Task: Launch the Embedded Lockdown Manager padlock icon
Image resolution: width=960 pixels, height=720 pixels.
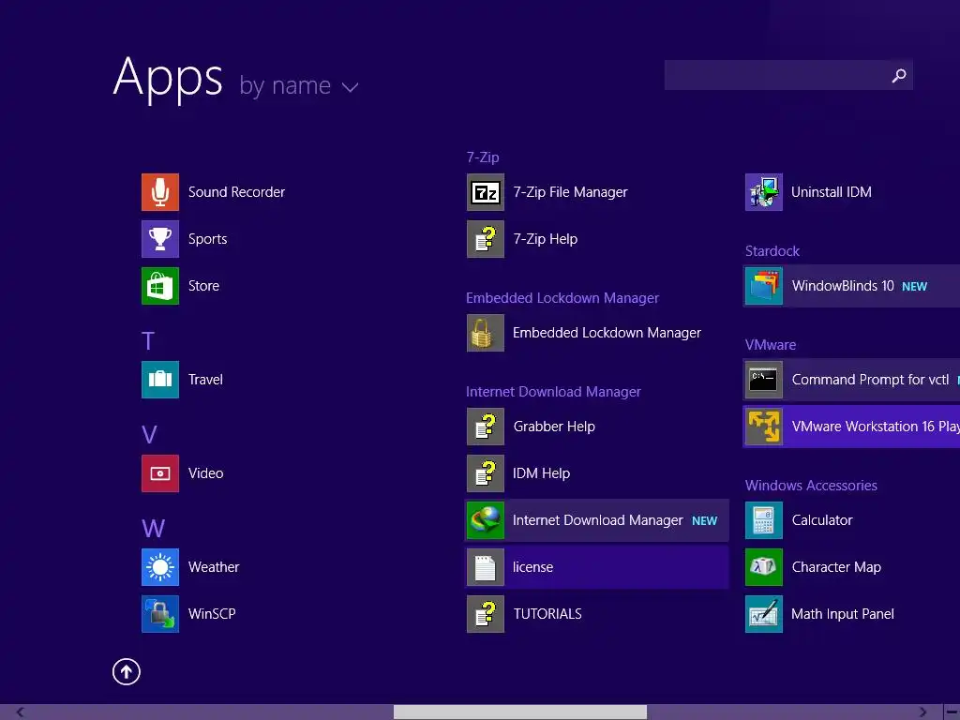Action: (x=485, y=333)
